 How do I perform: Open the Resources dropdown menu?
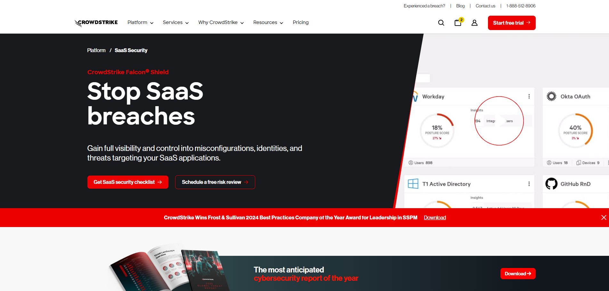[268, 22]
